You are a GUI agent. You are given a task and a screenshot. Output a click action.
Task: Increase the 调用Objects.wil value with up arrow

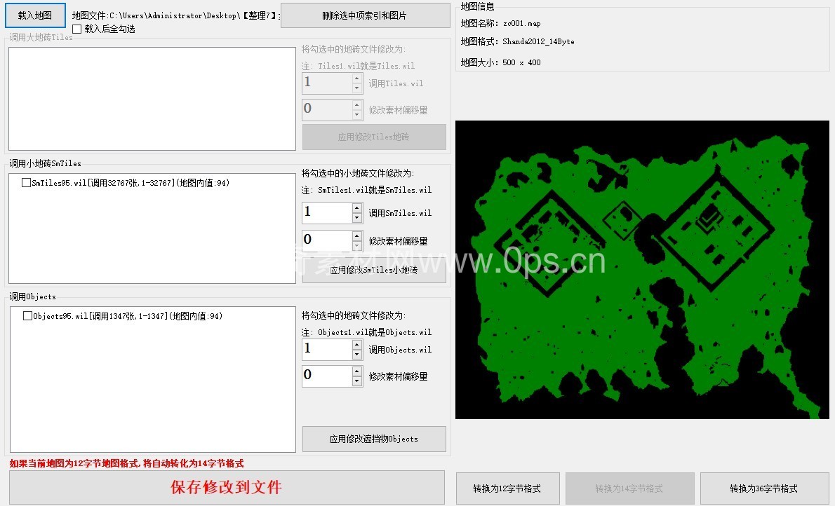(357, 344)
